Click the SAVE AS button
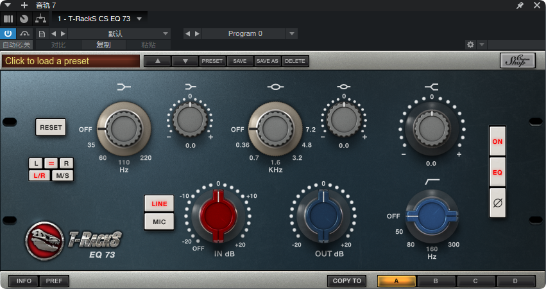 coord(268,61)
